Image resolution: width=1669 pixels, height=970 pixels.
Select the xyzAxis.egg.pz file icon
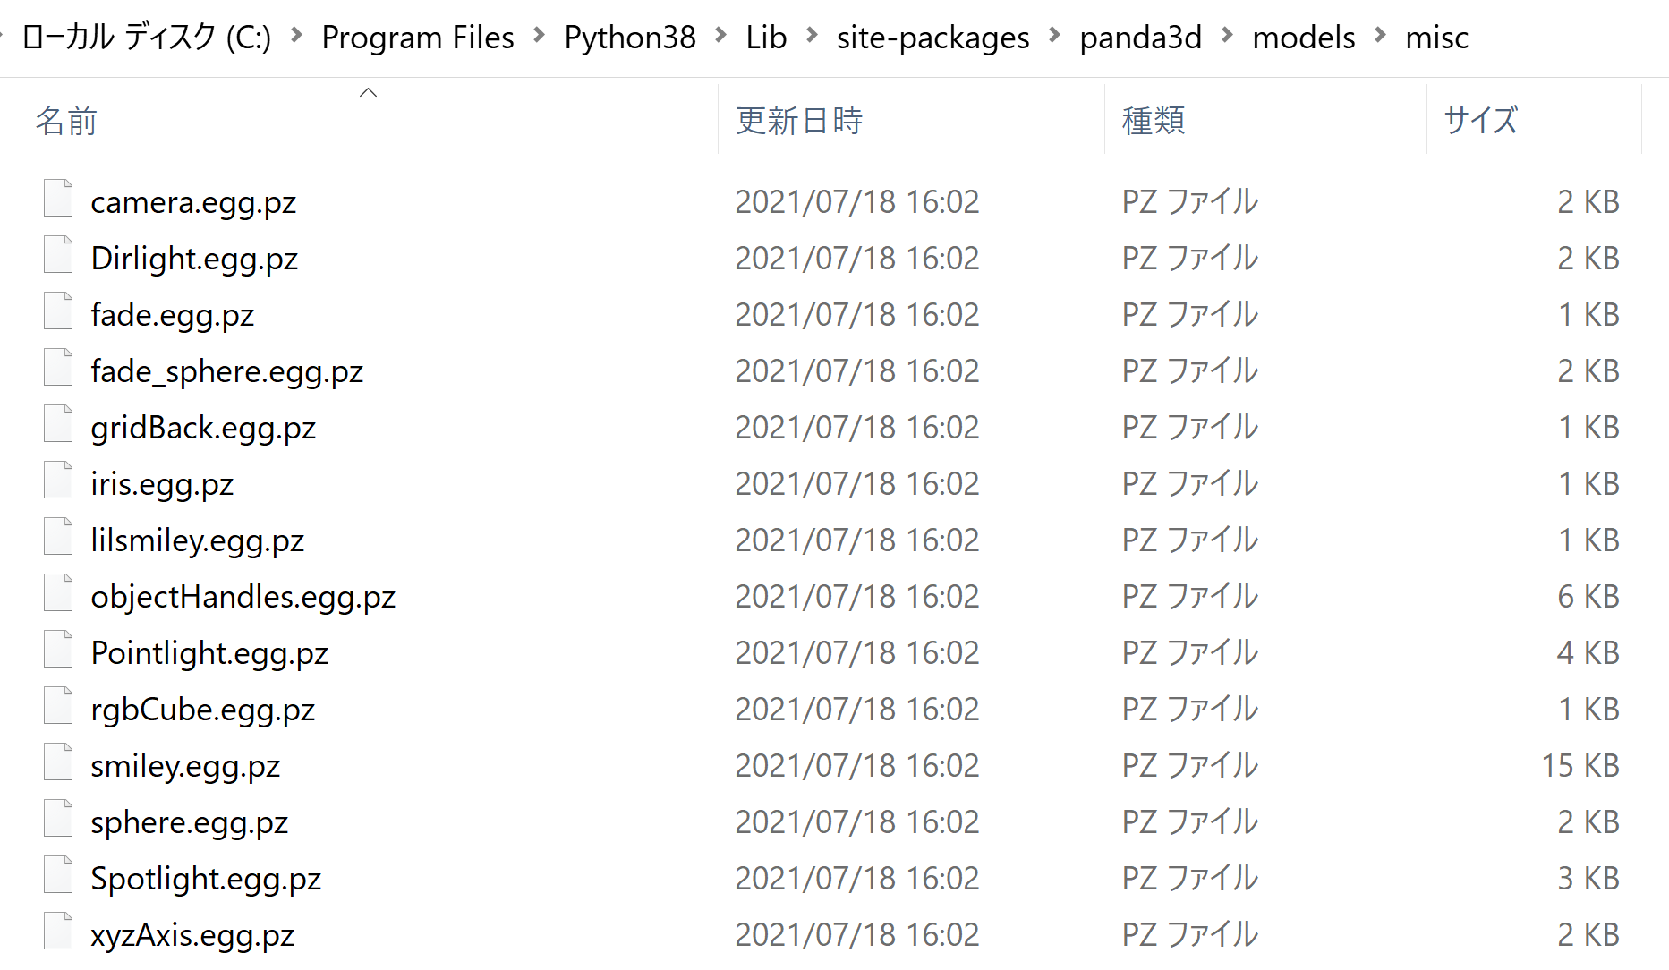pyautogui.click(x=58, y=932)
